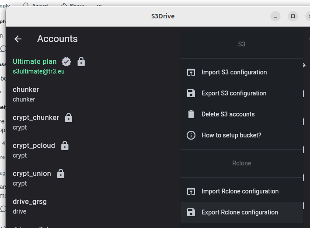
Task: Select Import Rclone configuration menu entry
Action: pyautogui.click(x=242, y=191)
